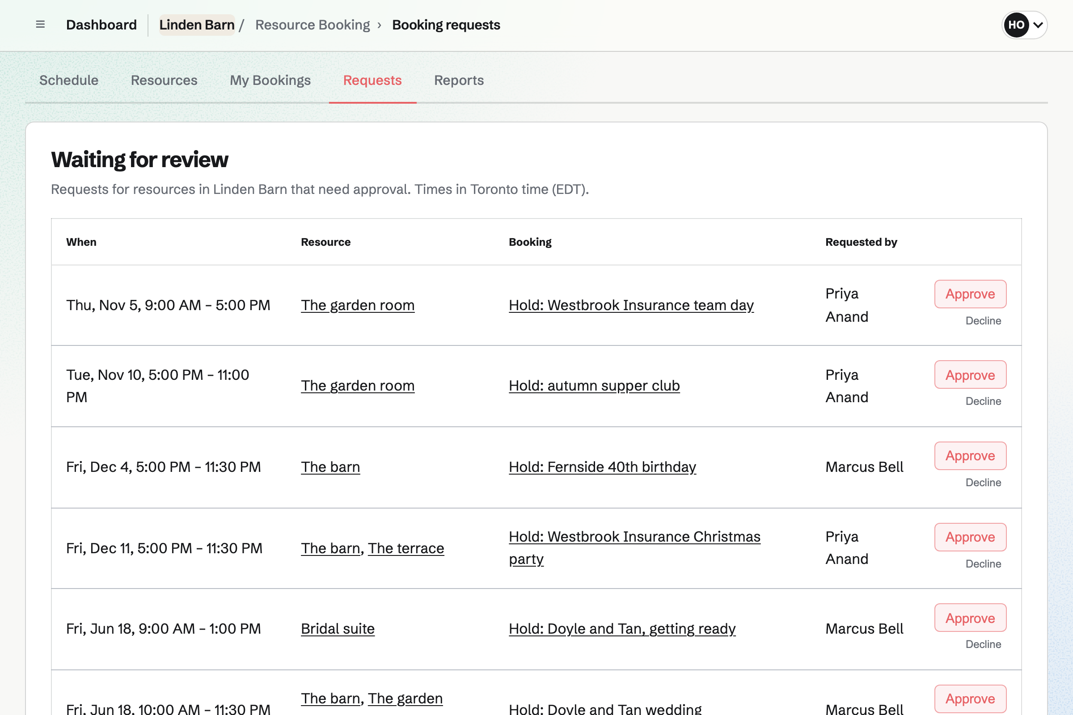
Task: Select the Requests tab
Action: click(372, 80)
